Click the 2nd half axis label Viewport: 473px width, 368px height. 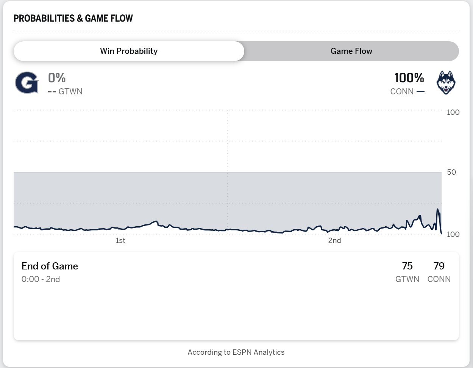click(x=334, y=241)
